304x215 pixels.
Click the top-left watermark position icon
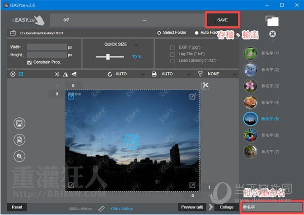click(x=71, y=97)
